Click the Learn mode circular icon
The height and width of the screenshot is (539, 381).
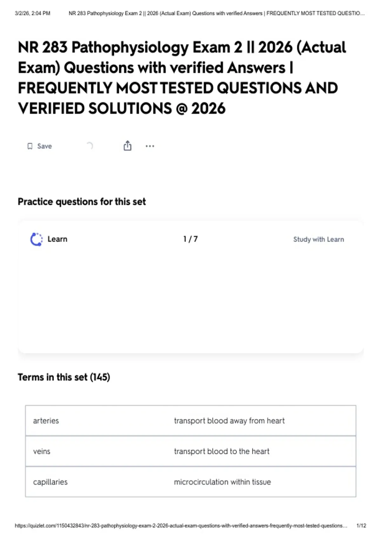[36, 239]
